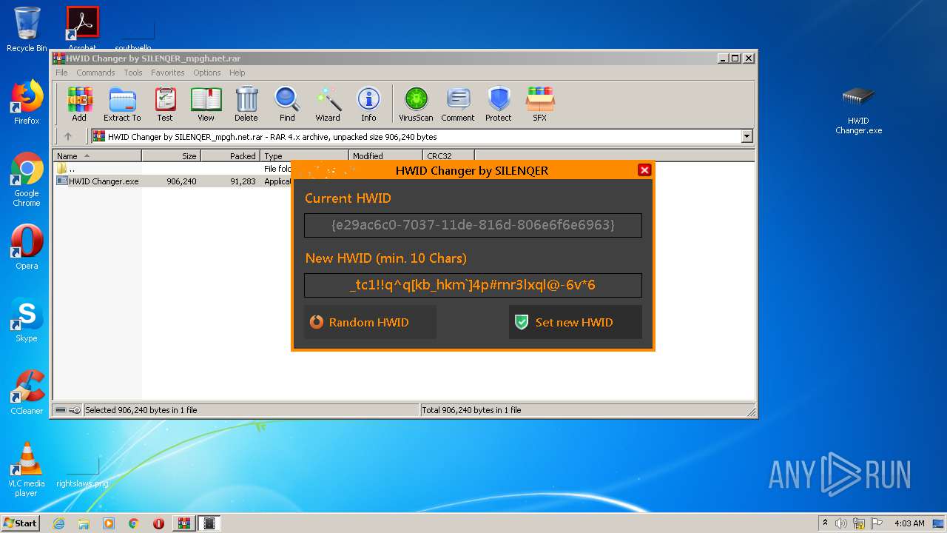Screen dimensions: 947x533
Task: Sort file list by Size column
Action: (x=172, y=155)
